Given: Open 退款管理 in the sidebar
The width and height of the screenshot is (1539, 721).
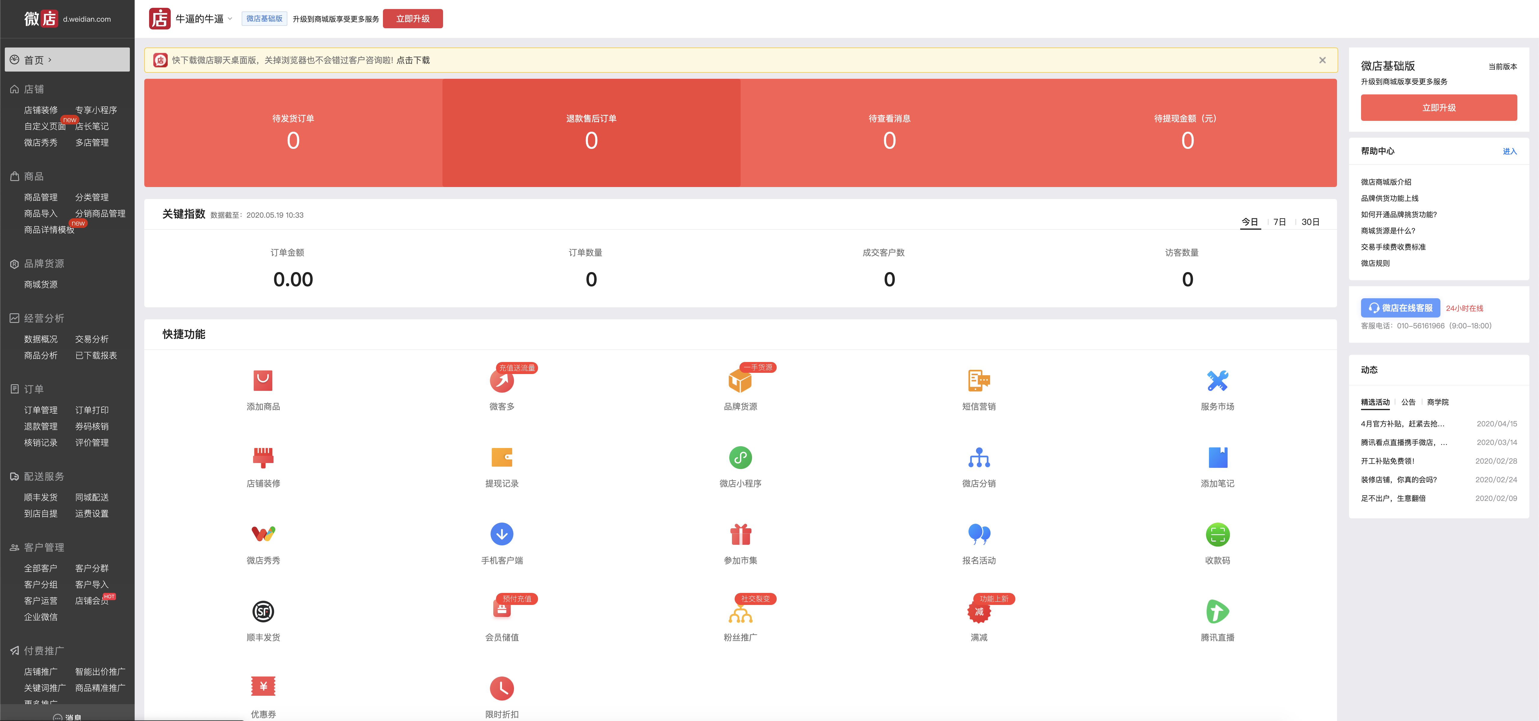Looking at the screenshot, I should pyautogui.click(x=41, y=426).
